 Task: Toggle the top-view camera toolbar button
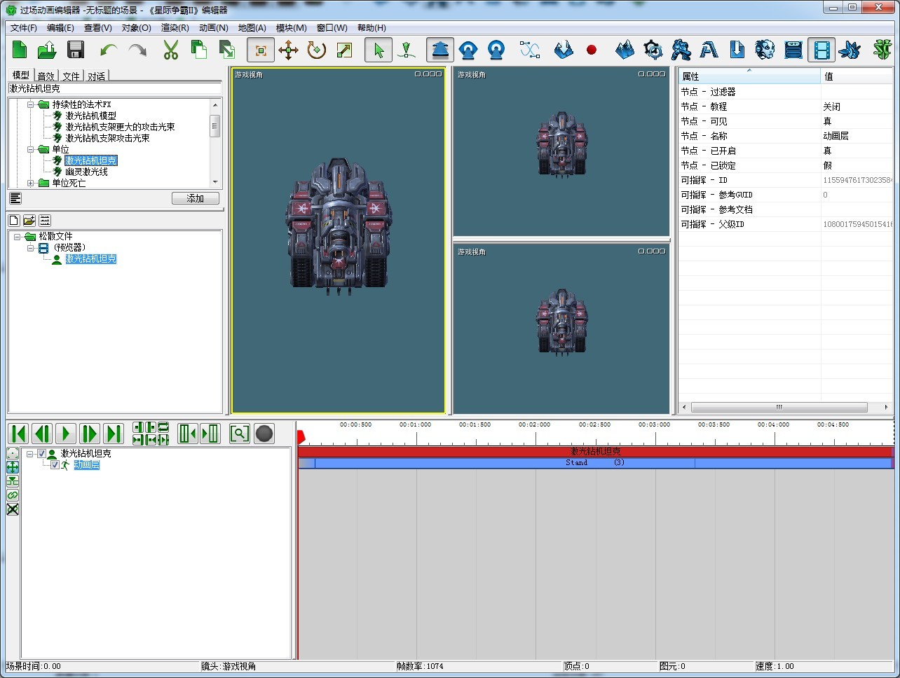(440, 50)
